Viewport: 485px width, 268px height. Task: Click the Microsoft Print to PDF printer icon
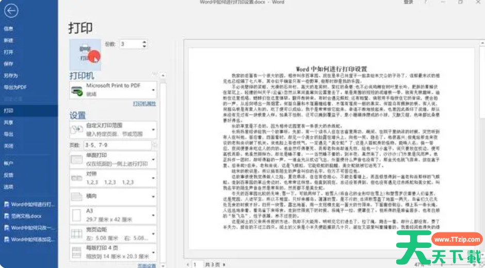[76, 90]
